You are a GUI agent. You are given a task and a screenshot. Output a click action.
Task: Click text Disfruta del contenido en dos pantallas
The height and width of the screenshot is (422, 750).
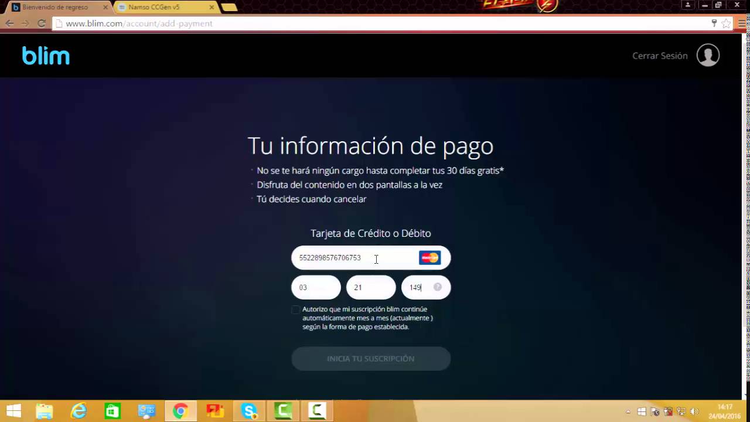point(350,185)
